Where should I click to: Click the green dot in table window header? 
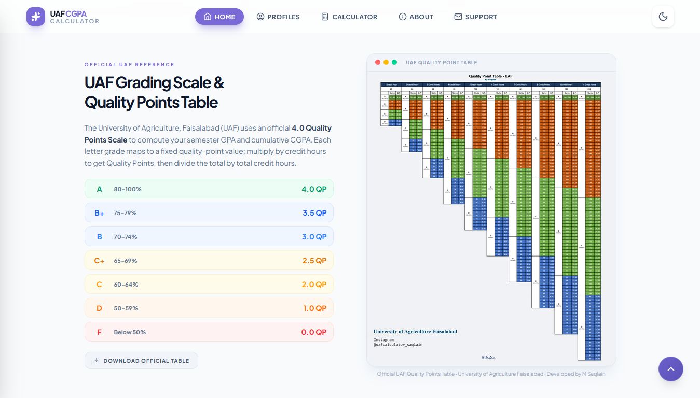coord(394,62)
